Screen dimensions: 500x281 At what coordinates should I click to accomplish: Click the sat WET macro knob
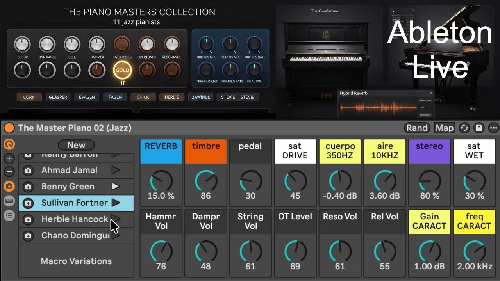[x=474, y=181]
